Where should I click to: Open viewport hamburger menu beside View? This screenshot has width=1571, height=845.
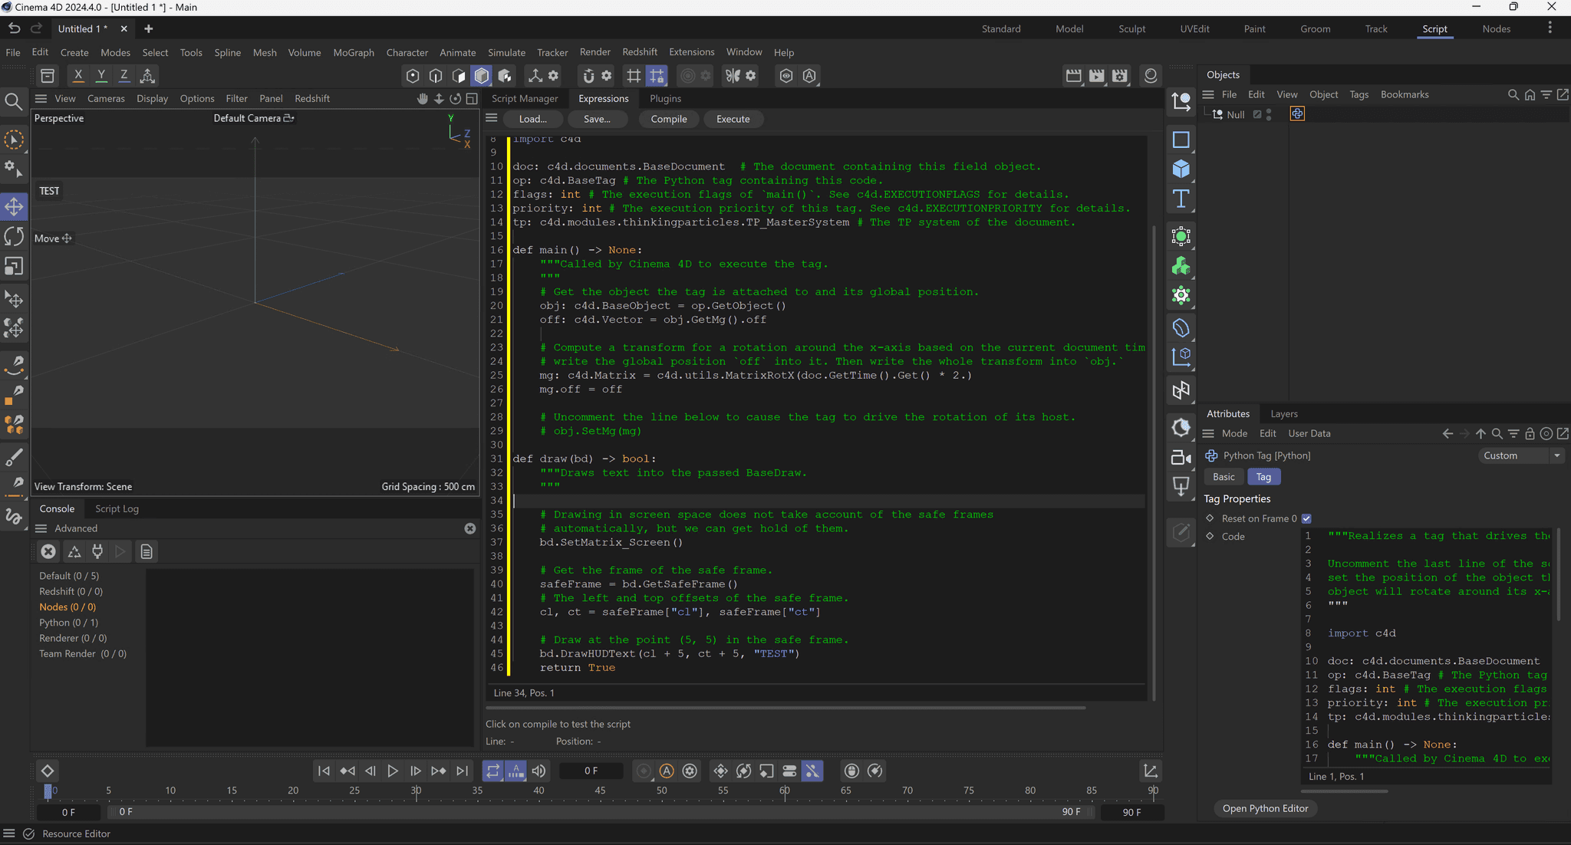point(41,98)
